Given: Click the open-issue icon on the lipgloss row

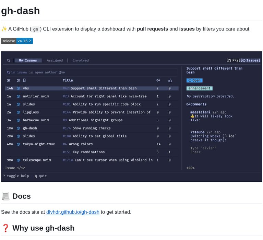Looking at the screenshot, I should coord(19,112).
